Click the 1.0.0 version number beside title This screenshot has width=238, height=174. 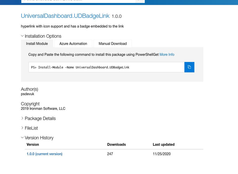[x=117, y=16]
